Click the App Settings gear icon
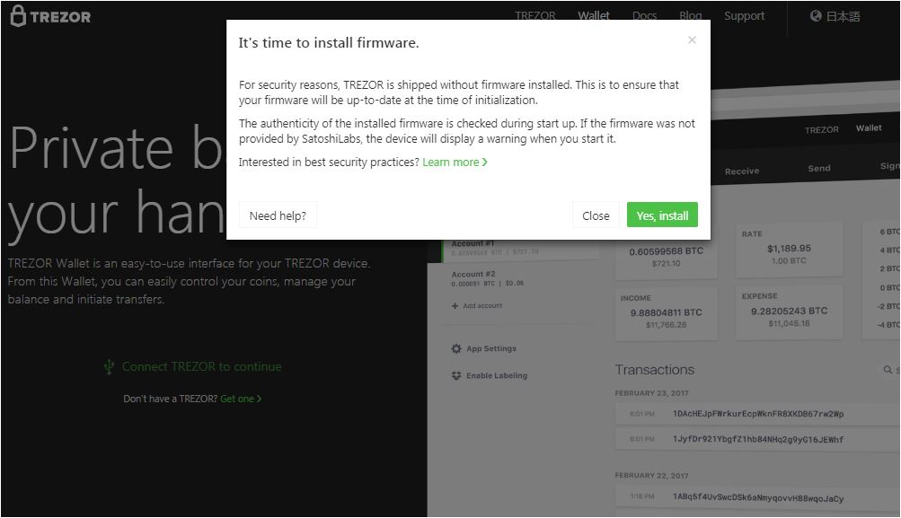The width and height of the screenshot is (901, 518). [456, 348]
